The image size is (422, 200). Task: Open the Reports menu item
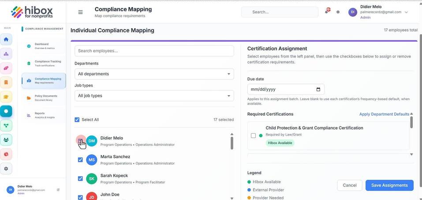(x=43, y=115)
